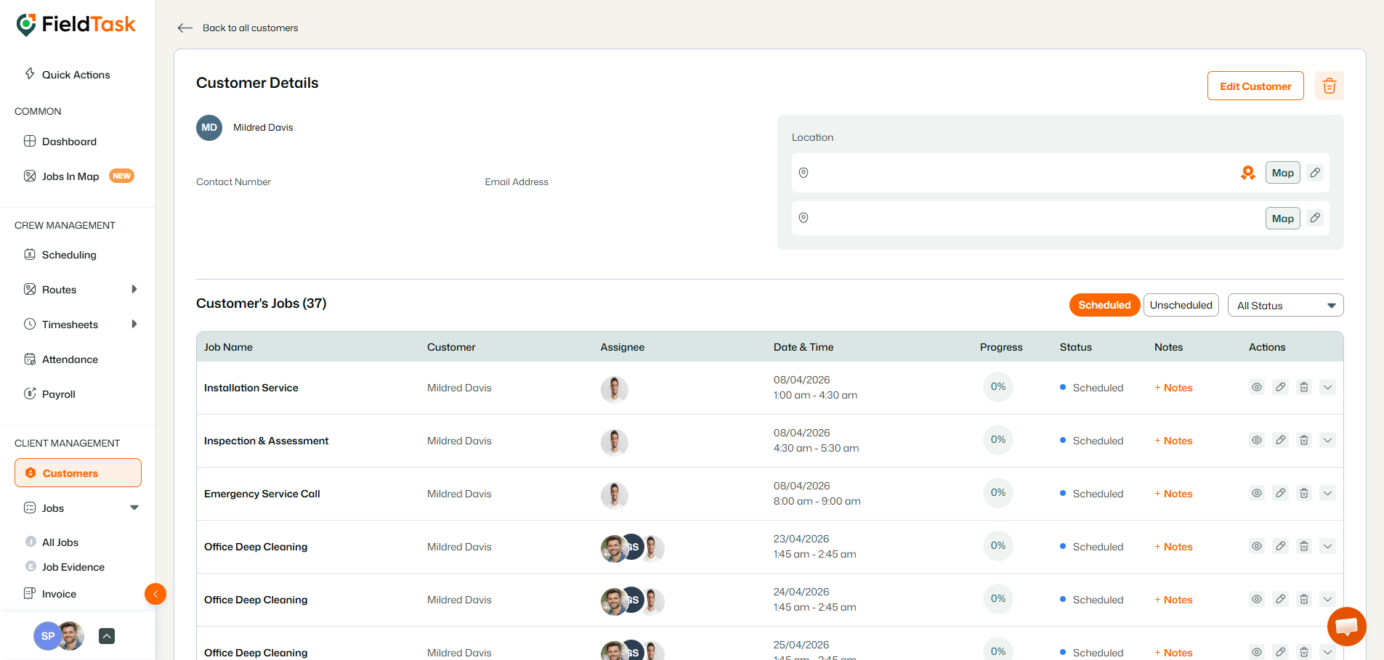Edit the 24/04/2026 Office Deep Cleaning job
The image size is (1384, 660).
(1281, 599)
